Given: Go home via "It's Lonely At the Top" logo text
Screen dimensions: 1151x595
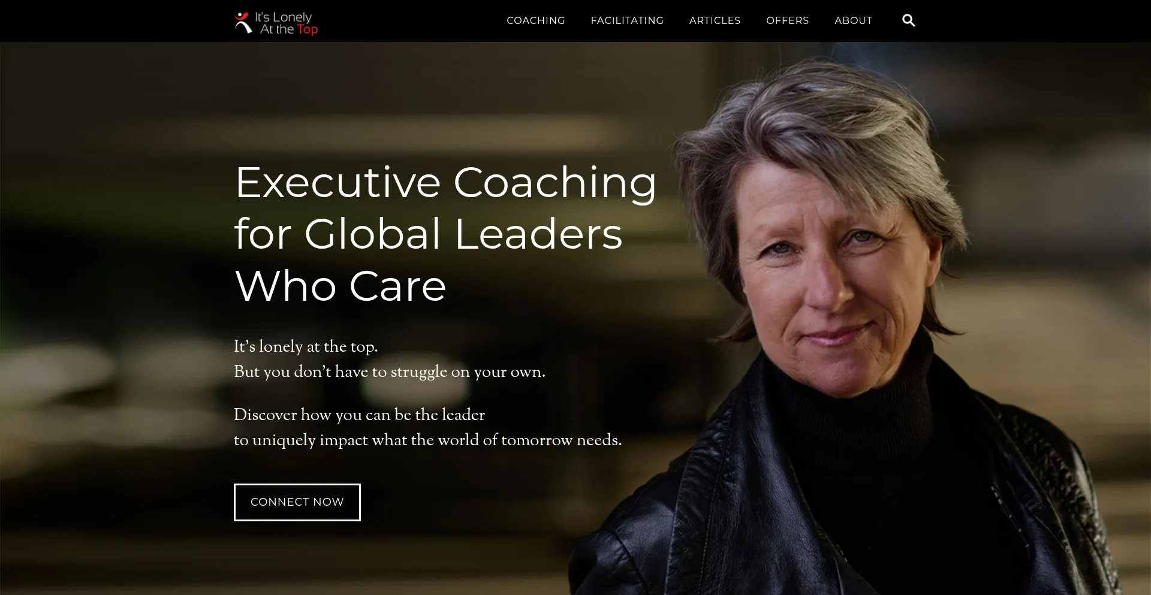Looking at the screenshot, I should (286, 23).
